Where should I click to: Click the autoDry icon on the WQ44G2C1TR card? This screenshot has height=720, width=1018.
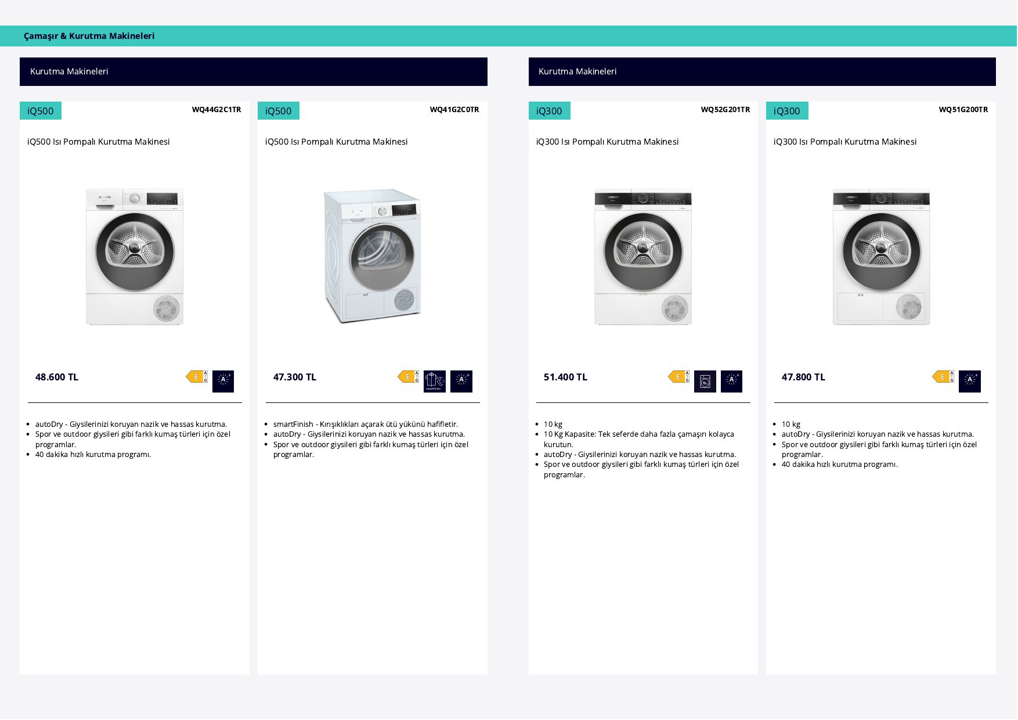pyautogui.click(x=223, y=381)
